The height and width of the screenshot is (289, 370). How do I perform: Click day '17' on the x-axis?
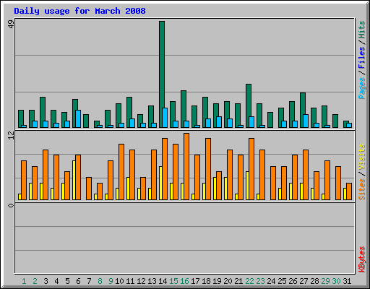[x=195, y=281]
